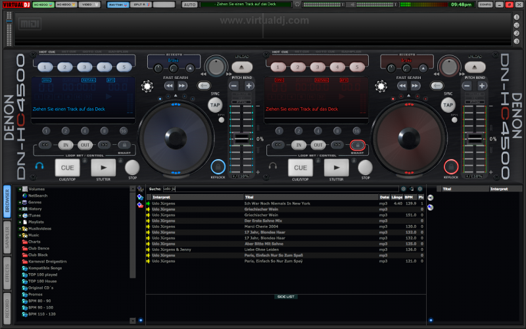Set loop OUT point on left deck
Screen dimensions: 526x329
(85, 145)
